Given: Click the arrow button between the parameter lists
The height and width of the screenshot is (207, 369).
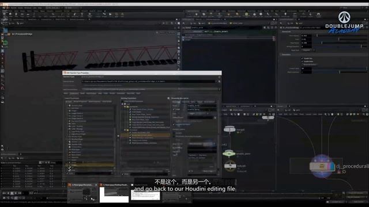Looking at the screenshot, I should (x=118, y=136).
